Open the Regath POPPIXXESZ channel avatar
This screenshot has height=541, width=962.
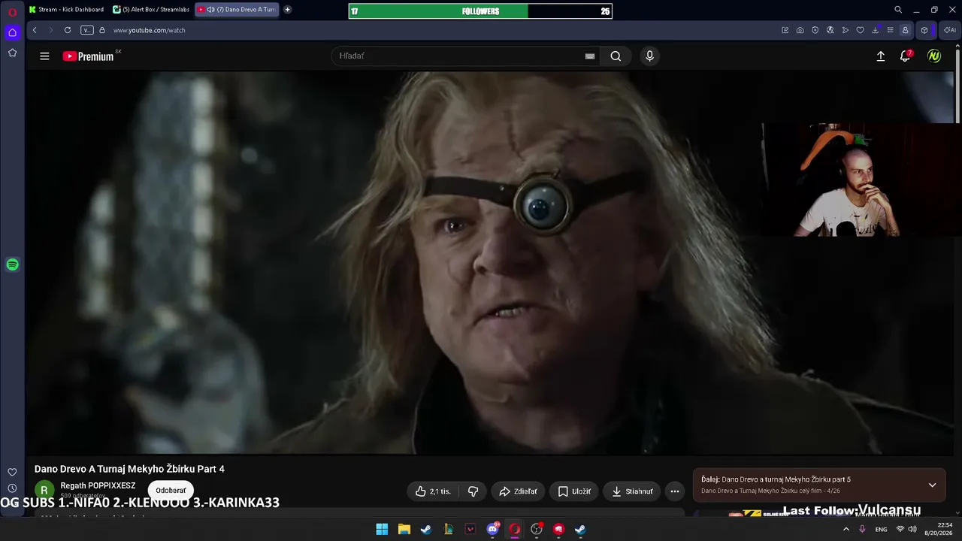click(x=44, y=491)
